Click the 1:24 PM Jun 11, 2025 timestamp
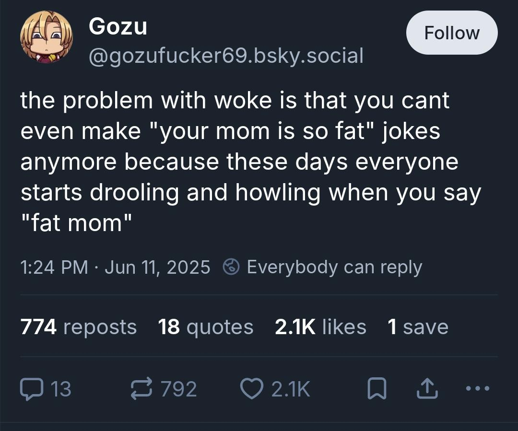This screenshot has height=431, width=518. [115, 267]
